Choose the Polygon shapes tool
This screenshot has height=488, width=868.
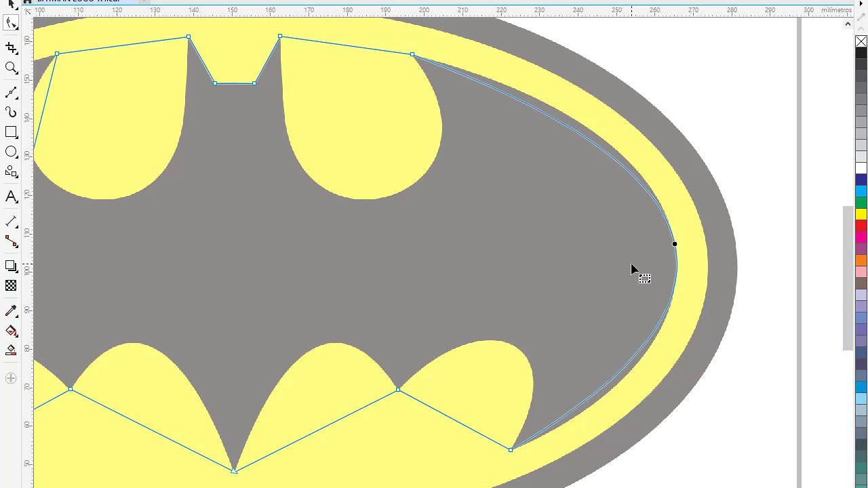click(x=11, y=172)
